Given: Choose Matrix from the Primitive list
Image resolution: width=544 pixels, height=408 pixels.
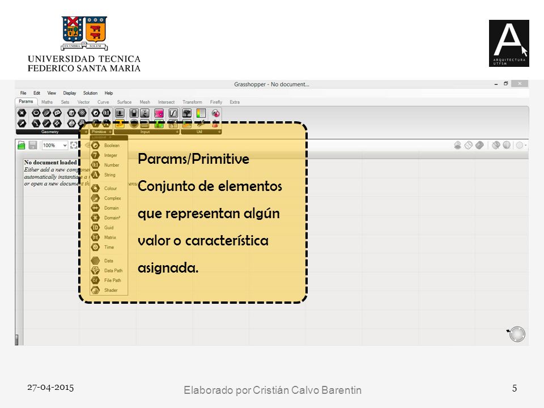Looking at the screenshot, I should [109, 237].
